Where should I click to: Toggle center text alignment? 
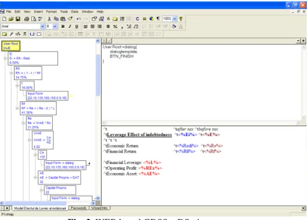pyautogui.click(x=92, y=27)
